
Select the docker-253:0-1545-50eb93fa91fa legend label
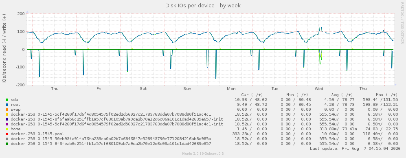tap(111, 139)
